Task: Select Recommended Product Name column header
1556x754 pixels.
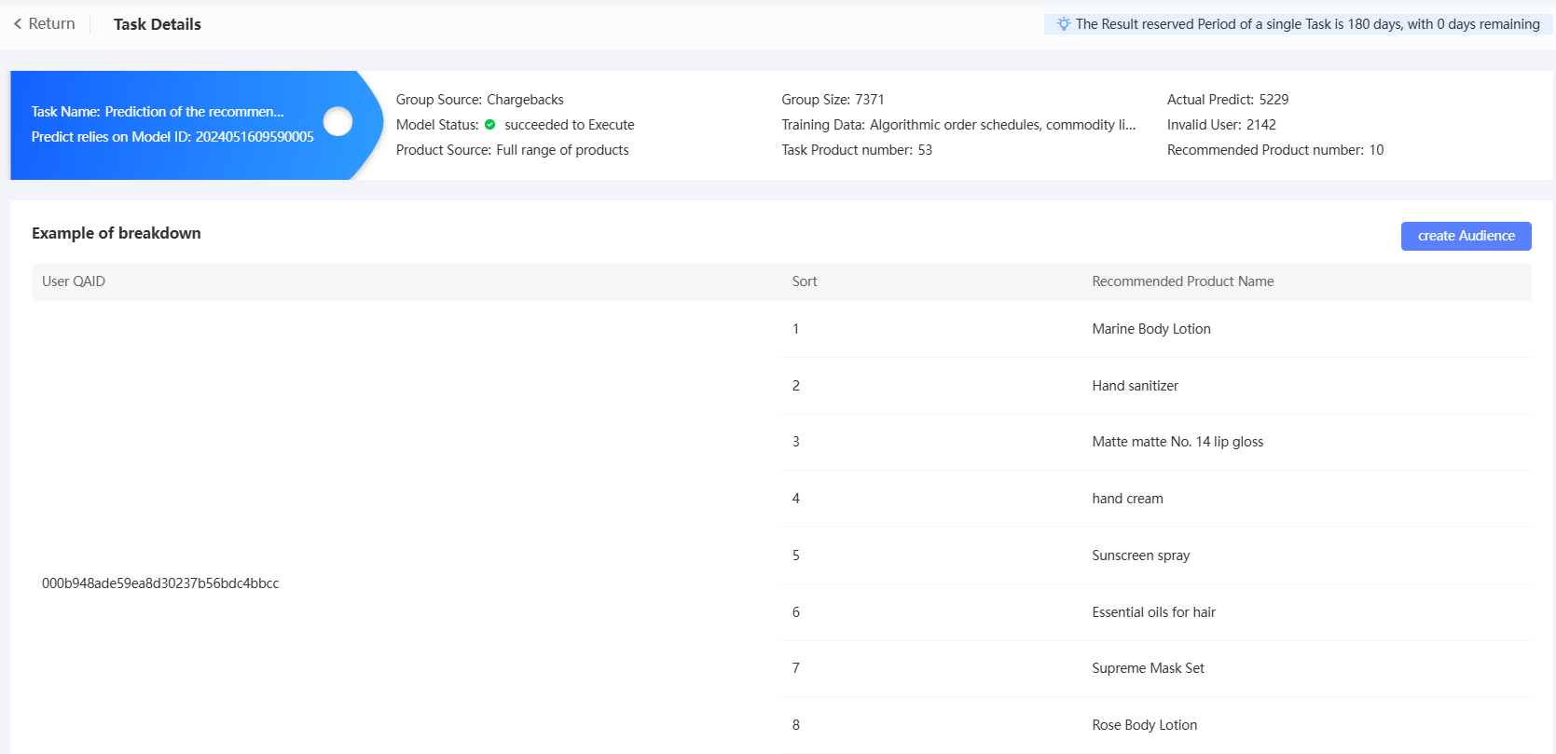Action: [1183, 281]
